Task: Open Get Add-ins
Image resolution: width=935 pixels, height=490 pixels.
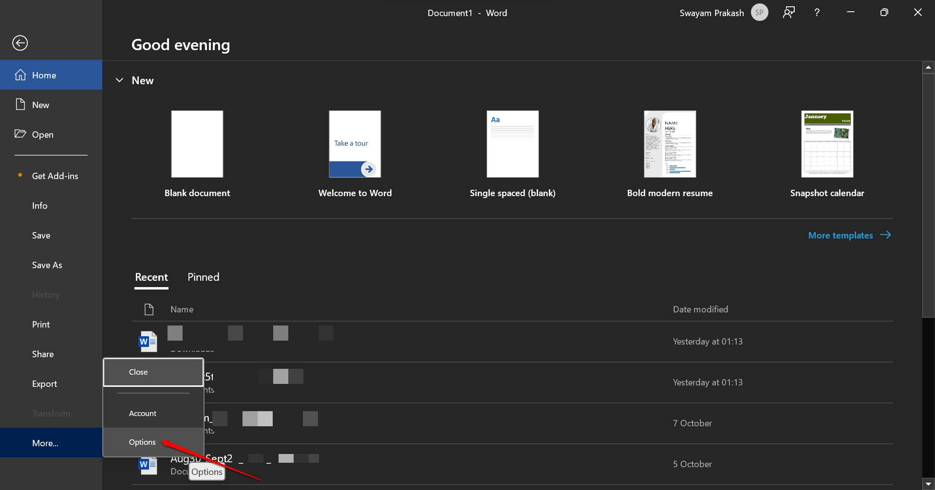Action: (55, 176)
